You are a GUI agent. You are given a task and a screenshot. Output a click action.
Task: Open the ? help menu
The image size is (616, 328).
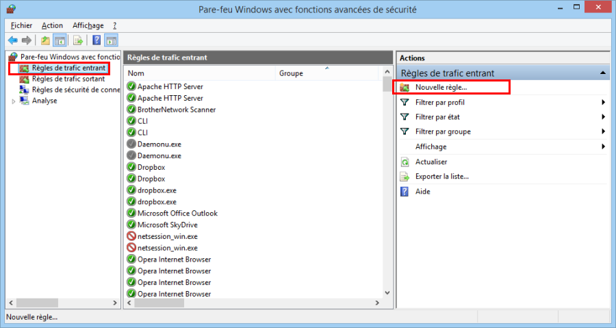tap(115, 25)
